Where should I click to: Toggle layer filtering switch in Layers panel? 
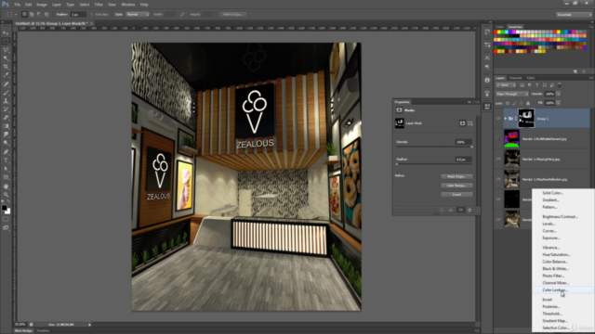click(560, 85)
